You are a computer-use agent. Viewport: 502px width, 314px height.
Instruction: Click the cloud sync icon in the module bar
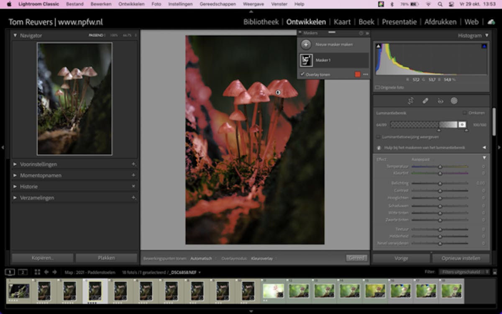tap(491, 22)
